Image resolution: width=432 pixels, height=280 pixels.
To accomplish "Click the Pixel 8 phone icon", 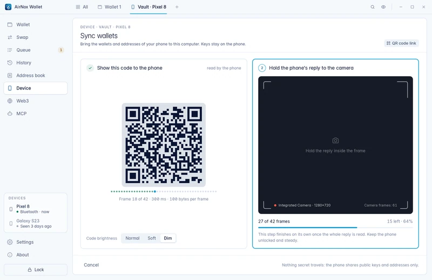I will (11, 209).
